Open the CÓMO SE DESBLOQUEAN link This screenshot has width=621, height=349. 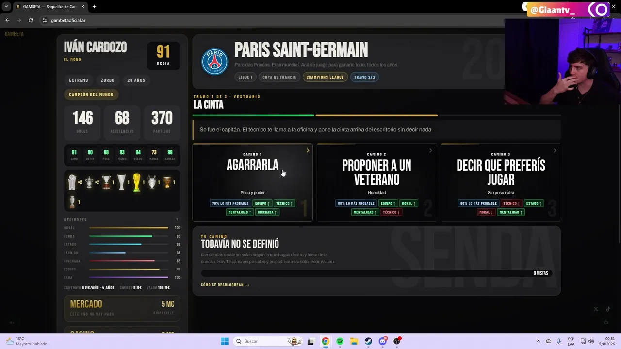coord(225,285)
